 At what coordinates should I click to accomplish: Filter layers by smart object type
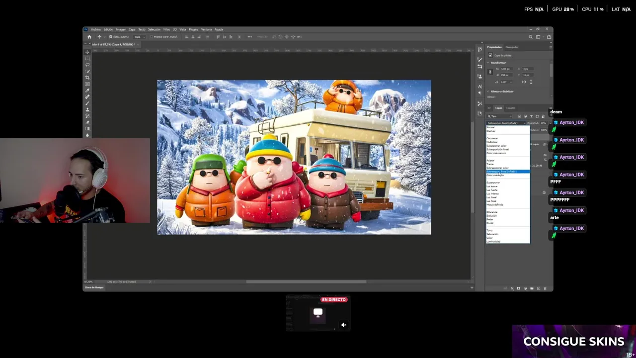[x=543, y=116]
